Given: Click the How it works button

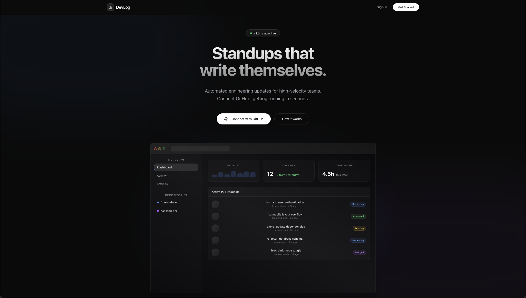Looking at the screenshot, I should (x=292, y=119).
